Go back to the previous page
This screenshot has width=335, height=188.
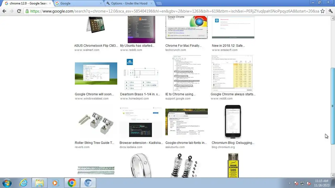pos(4,11)
